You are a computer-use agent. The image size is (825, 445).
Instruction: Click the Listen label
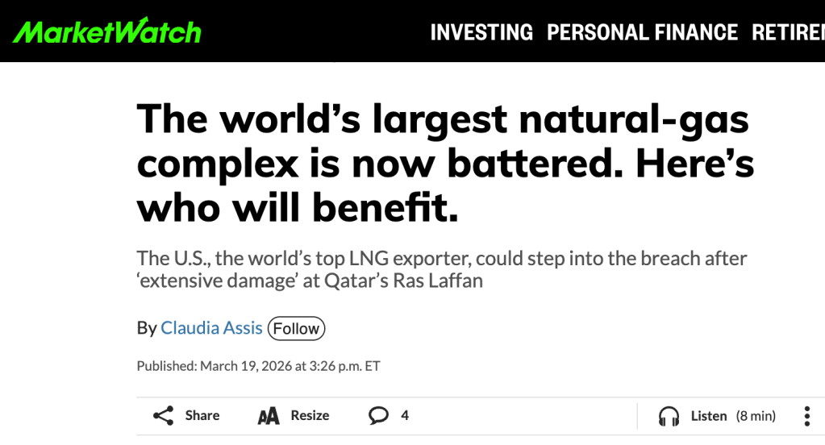709,416
